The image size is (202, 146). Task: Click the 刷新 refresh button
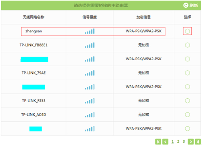click(191, 5)
